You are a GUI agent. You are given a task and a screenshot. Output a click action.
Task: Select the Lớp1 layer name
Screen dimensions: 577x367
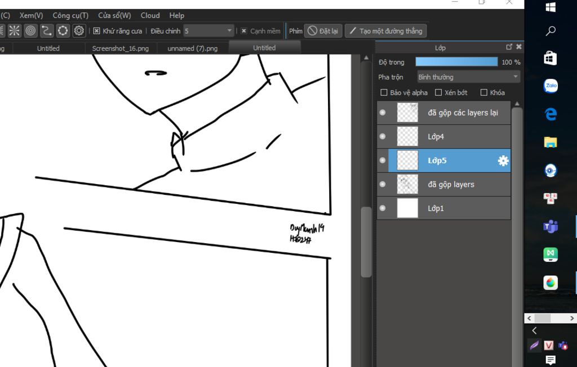click(436, 208)
